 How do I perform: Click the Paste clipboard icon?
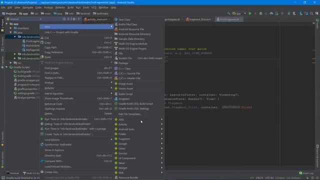(x=42, y=57)
